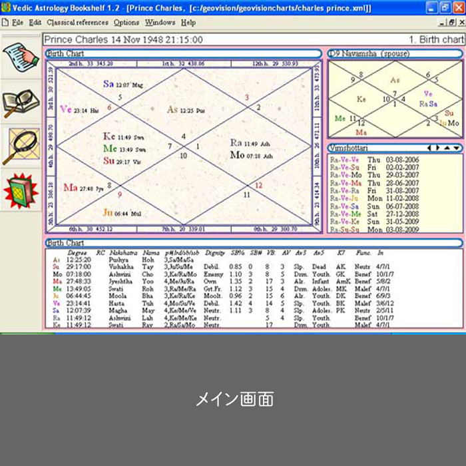Screen dimensions: 466x466
Task: Click the Vimshottari panel header
Action: [395, 148]
